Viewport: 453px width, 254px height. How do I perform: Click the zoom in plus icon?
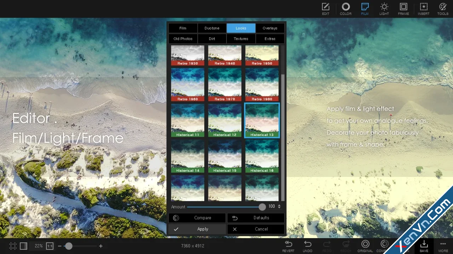coord(101,246)
